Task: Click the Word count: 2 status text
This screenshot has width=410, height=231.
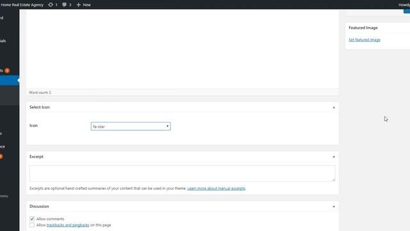Action: 40,92
